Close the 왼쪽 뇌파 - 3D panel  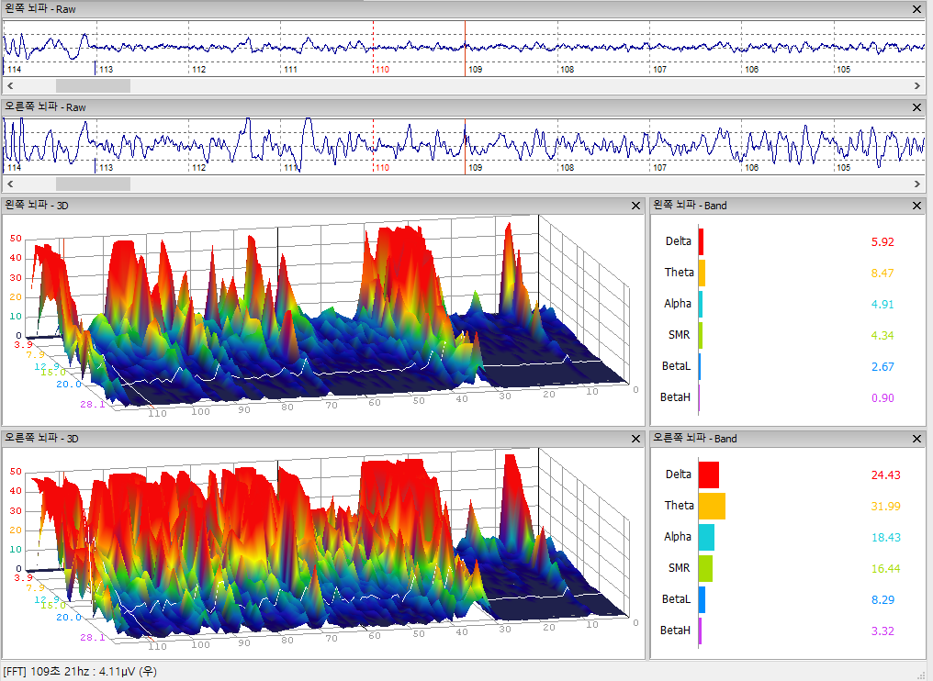click(636, 206)
